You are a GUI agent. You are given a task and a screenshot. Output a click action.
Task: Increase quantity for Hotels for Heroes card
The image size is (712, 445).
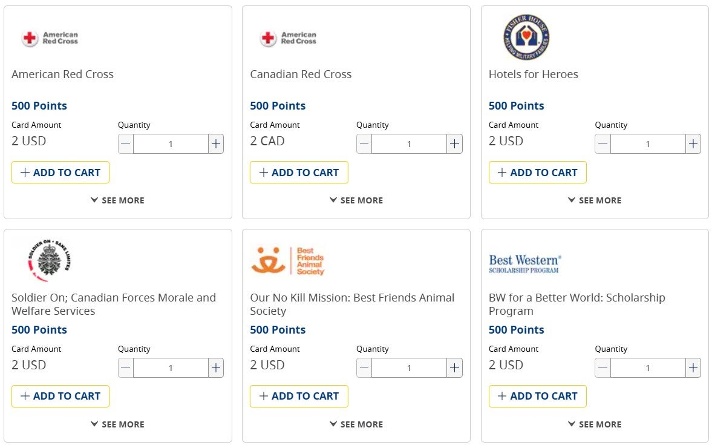[693, 143]
